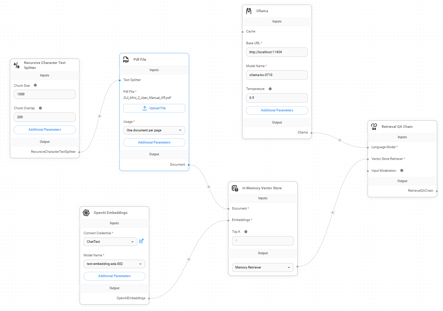Click the Top K info icon
Screen dimensions: 443x311
(246, 232)
